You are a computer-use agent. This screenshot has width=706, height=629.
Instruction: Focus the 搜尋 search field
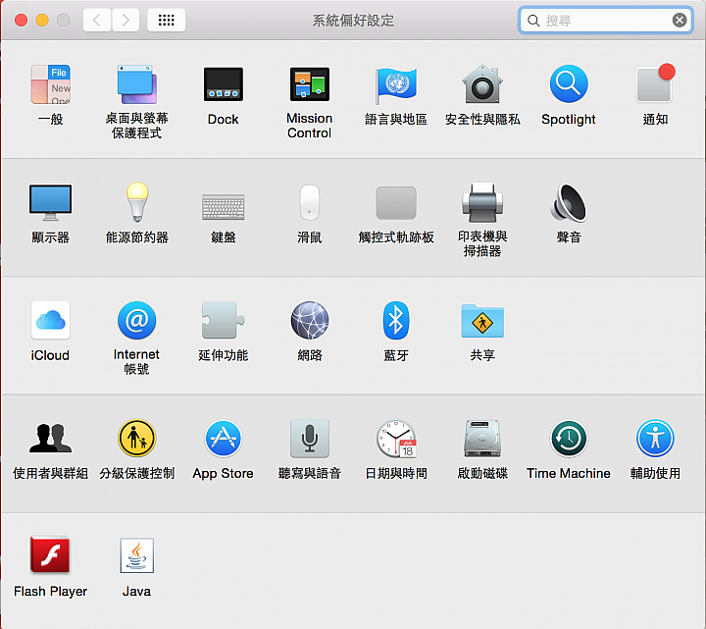(x=606, y=20)
